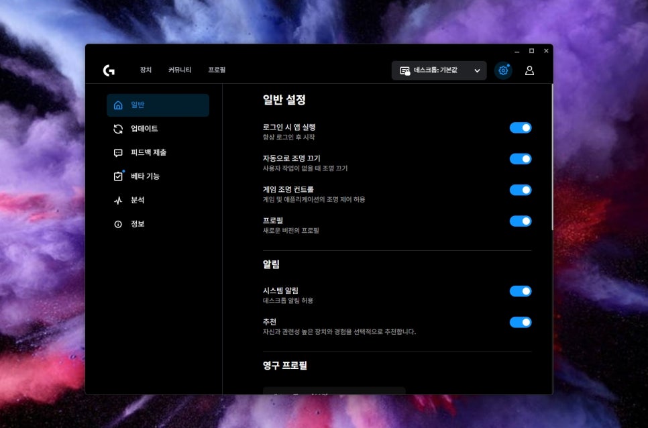The image size is (648, 428).
Task: Toggle off 로그인 시 앱 실행
Action: coord(520,127)
